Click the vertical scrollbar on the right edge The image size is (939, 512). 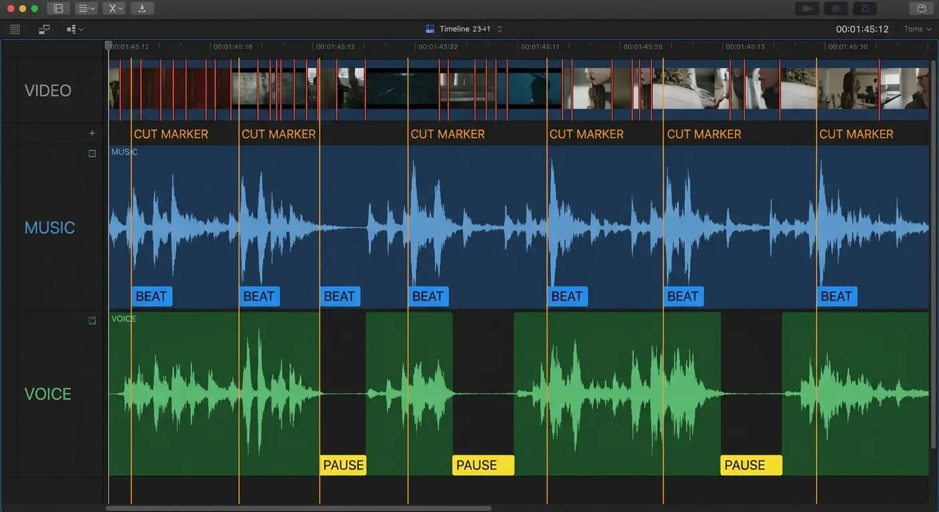pyautogui.click(x=934, y=253)
